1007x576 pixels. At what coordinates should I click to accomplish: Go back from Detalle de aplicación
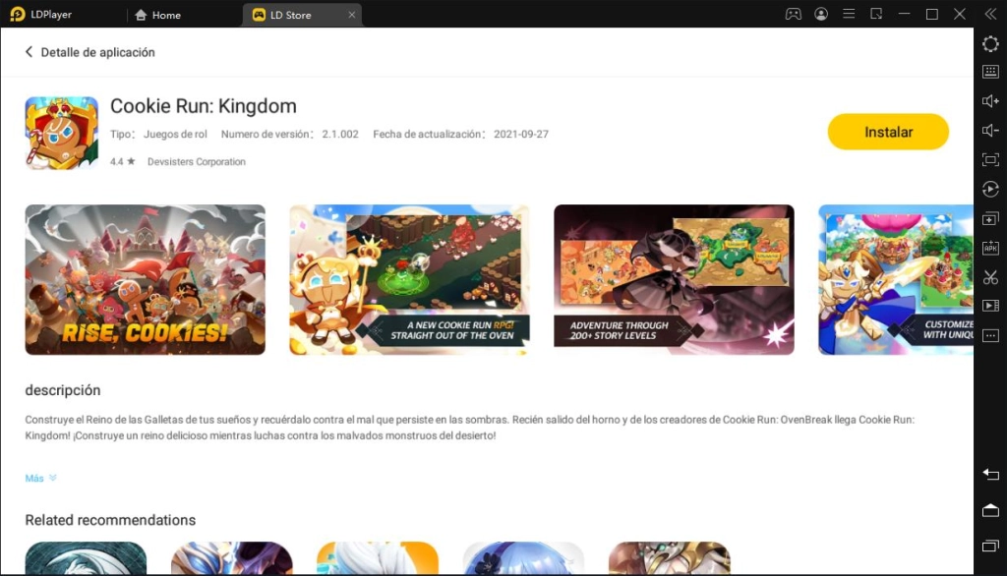tap(29, 52)
